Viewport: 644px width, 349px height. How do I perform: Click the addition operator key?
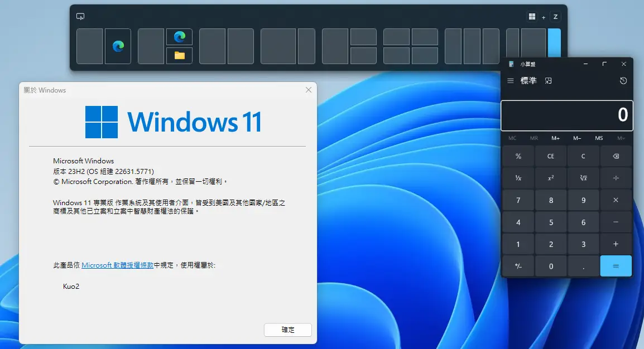click(x=616, y=244)
